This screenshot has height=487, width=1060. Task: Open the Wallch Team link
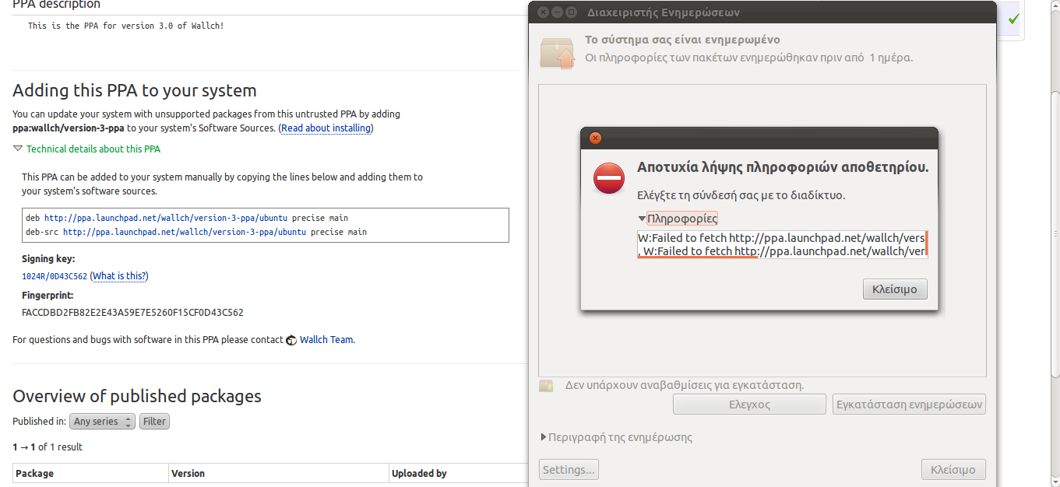tap(326, 340)
